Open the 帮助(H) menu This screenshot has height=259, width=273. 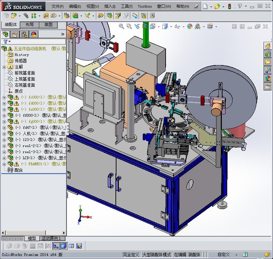point(183,6)
